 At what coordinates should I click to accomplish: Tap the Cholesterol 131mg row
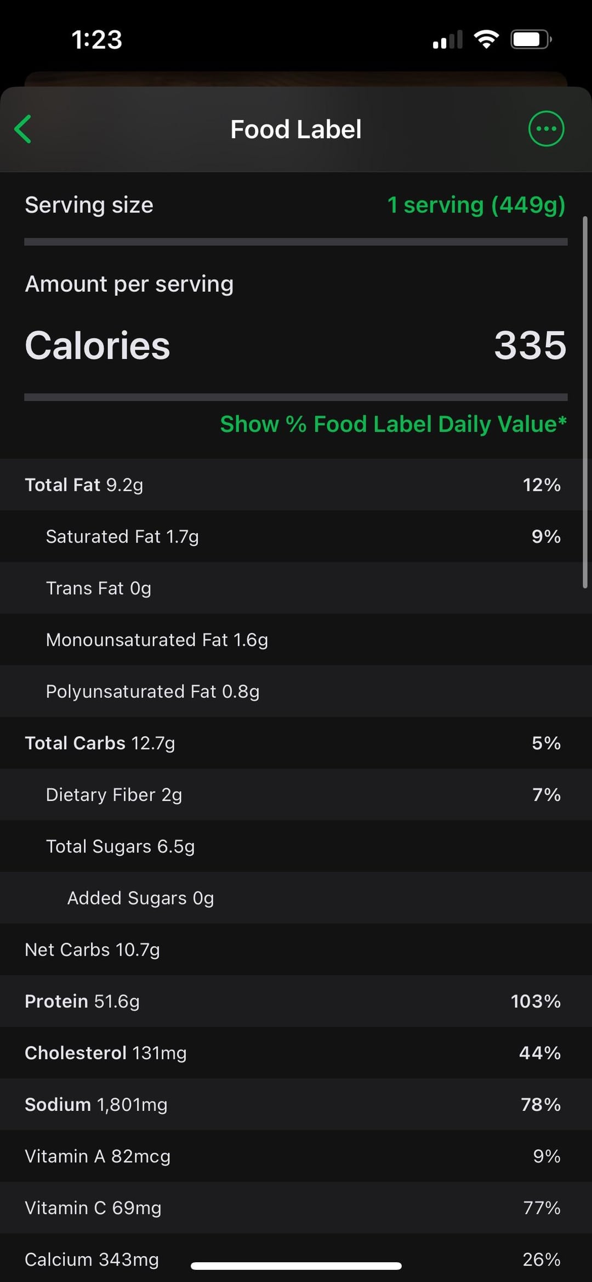tap(295, 1053)
